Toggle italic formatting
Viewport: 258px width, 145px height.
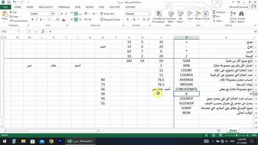(37, 19)
